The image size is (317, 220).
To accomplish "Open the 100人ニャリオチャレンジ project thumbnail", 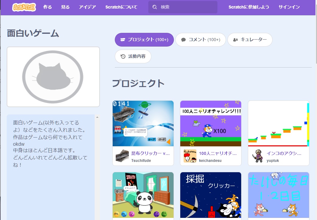I will coord(211,124).
